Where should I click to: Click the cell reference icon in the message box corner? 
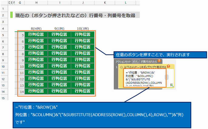point(172,85)
